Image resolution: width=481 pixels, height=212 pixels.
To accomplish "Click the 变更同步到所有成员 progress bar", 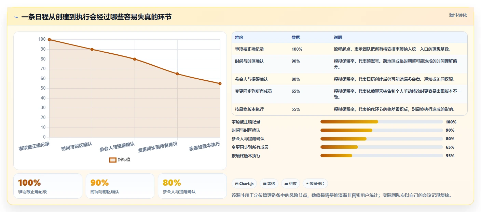I will 382,147.
